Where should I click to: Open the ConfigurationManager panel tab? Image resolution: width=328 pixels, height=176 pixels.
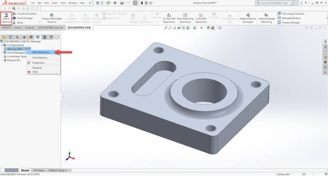17,37
